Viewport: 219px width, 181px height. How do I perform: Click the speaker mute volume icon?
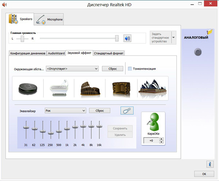pos(127,38)
